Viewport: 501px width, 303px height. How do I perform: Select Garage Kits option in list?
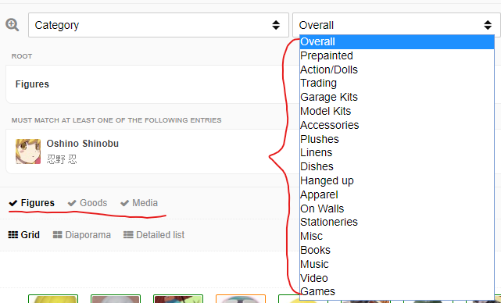397,97
